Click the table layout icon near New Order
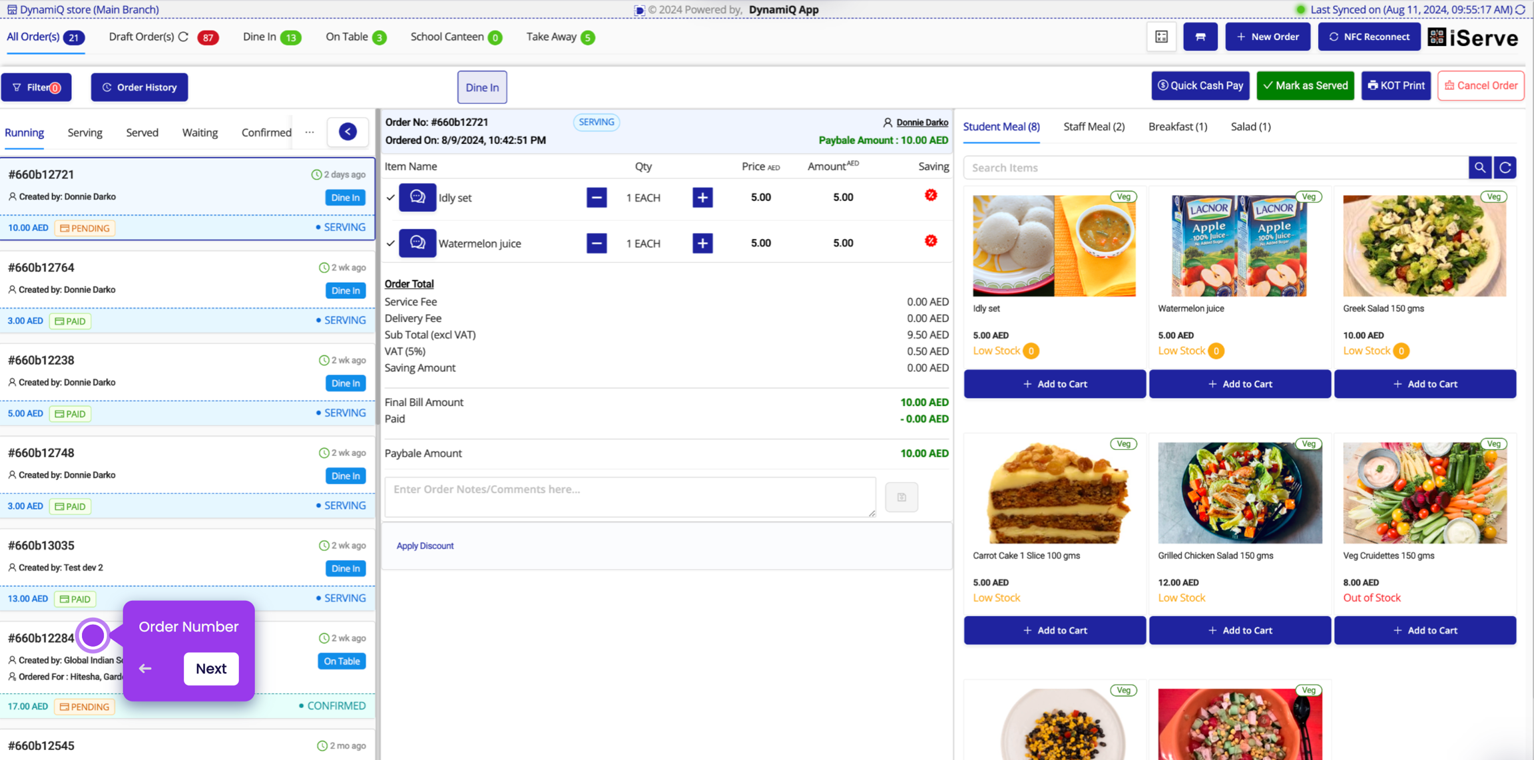The height and width of the screenshot is (760, 1534). pyautogui.click(x=1161, y=37)
